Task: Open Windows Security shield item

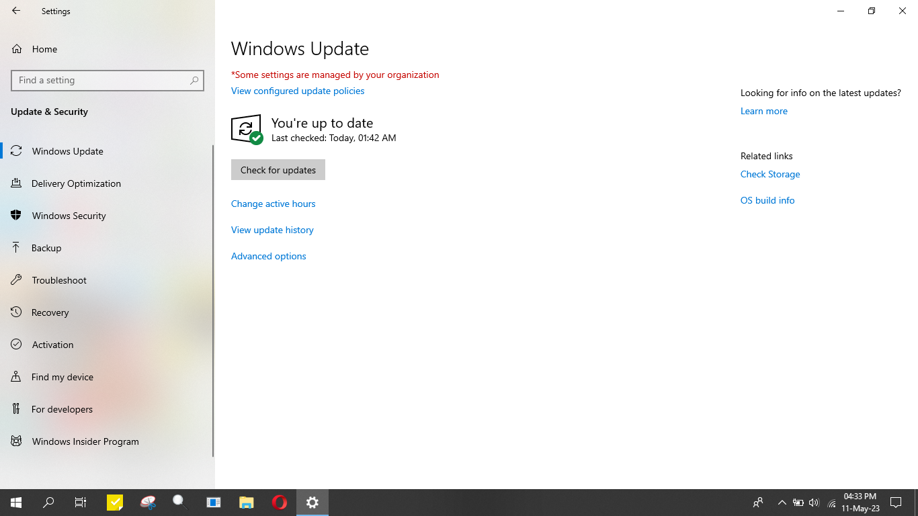Action: pos(108,216)
